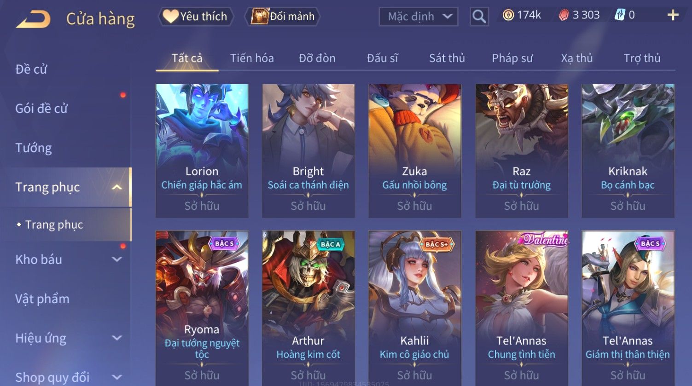Viewport: 692px width, 386px height.
Task: Collapse the Trang phục sidebar section
Action: pos(116,187)
